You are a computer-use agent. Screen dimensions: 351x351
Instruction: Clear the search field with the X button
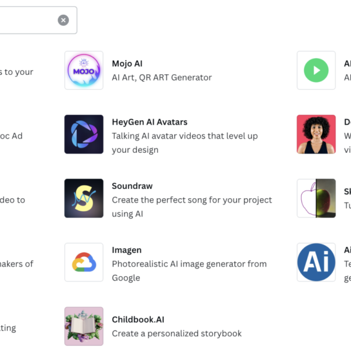point(63,20)
